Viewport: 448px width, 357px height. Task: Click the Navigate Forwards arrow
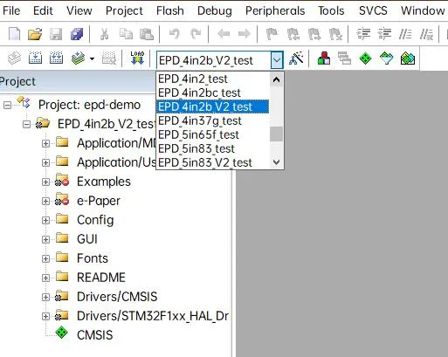tap(245, 34)
